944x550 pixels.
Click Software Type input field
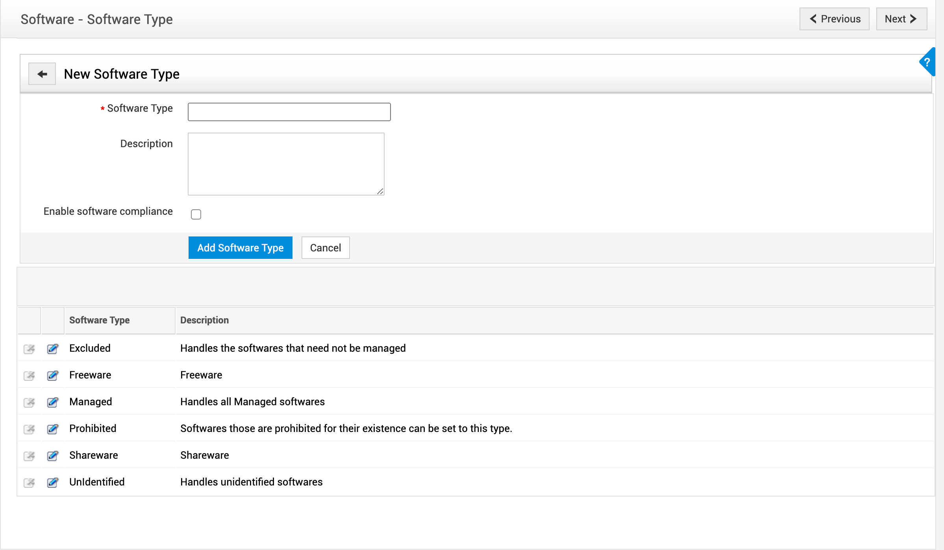click(290, 111)
